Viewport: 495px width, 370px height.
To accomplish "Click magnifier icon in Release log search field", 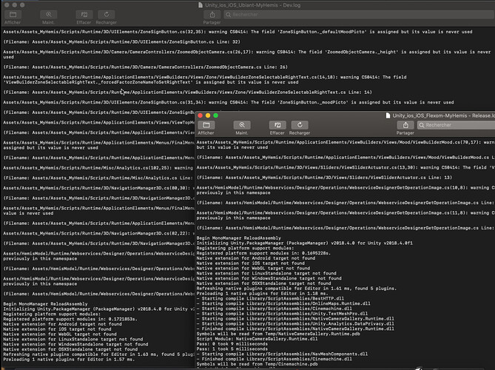I will pyautogui.click(x=422, y=125).
